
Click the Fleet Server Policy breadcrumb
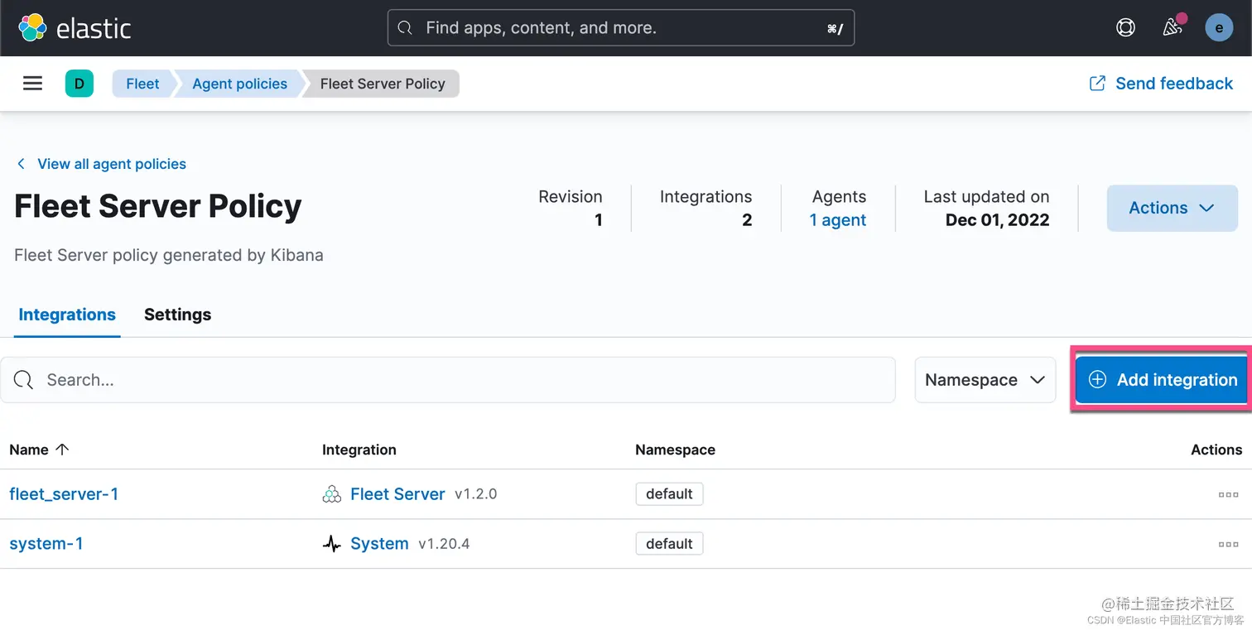pyautogui.click(x=383, y=84)
